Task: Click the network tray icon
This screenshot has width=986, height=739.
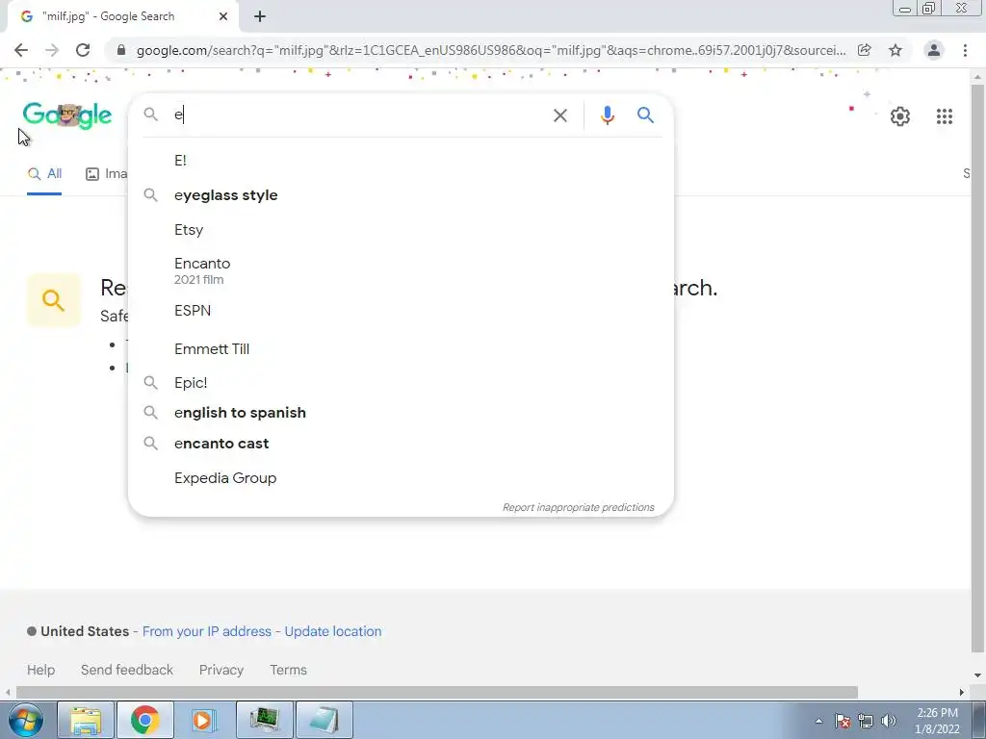Action: pyautogui.click(x=866, y=721)
